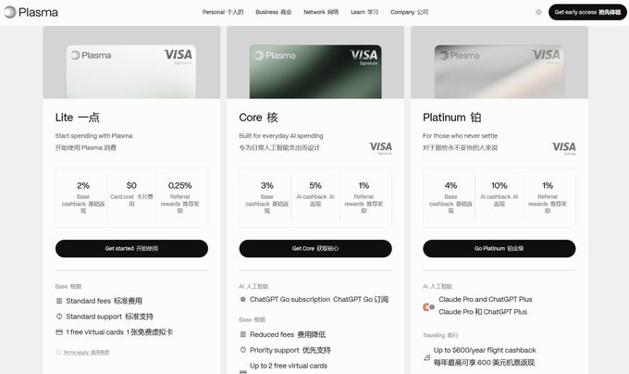
Task: Click the 4% Base cashback stat in Platinum
Action: click(x=450, y=197)
